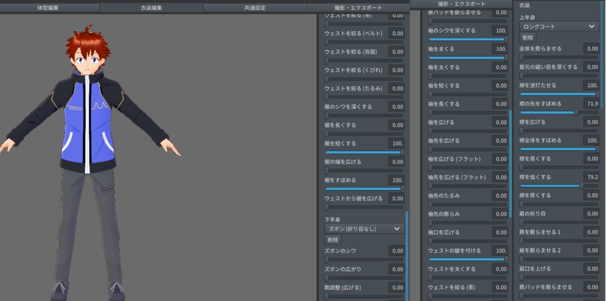Click the 袖を長くする value field
Screen dimensions: 606x301
[500, 104]
